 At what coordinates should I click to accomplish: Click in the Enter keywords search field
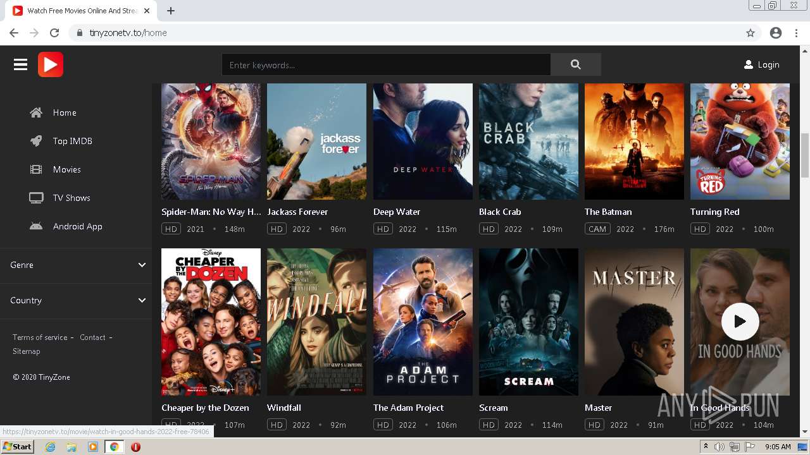386,64
